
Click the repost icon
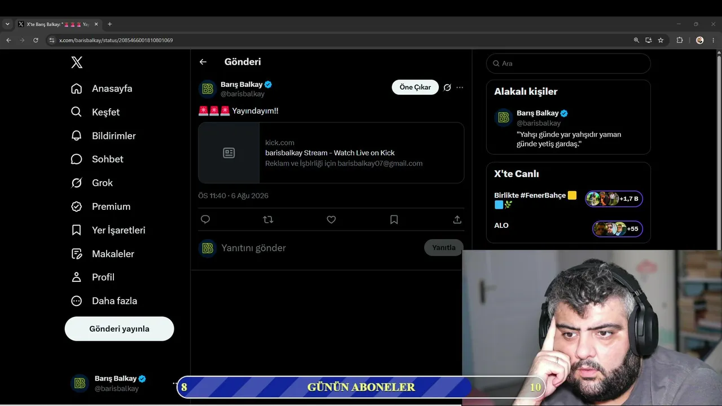coord(268,219)
